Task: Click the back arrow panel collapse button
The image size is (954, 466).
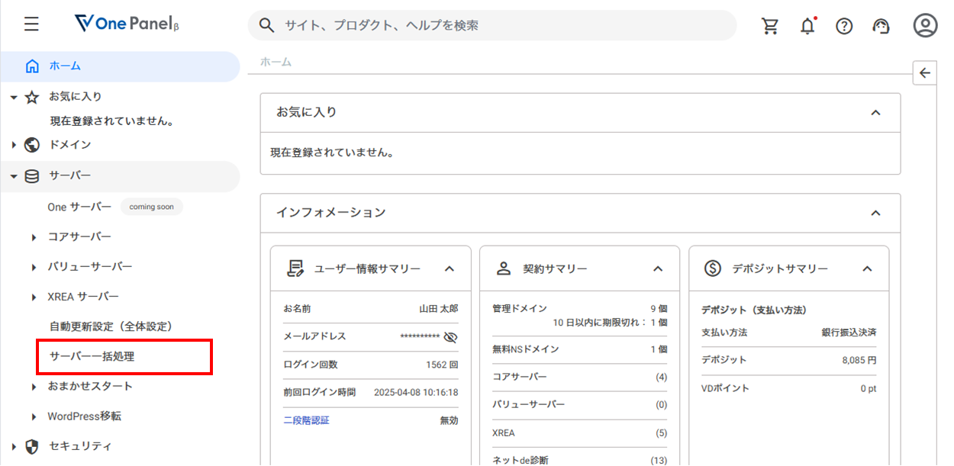Action: point(924,73)
